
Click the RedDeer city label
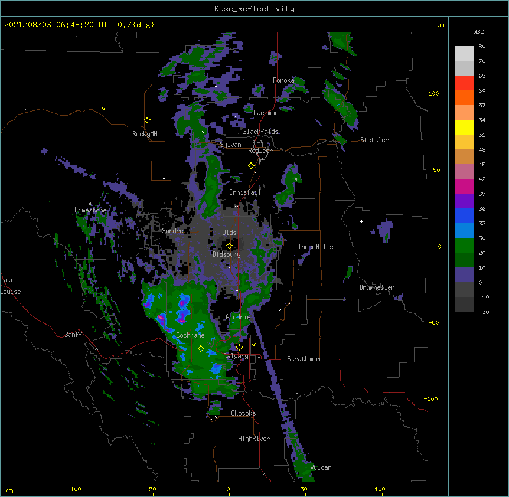pos(260,151)
